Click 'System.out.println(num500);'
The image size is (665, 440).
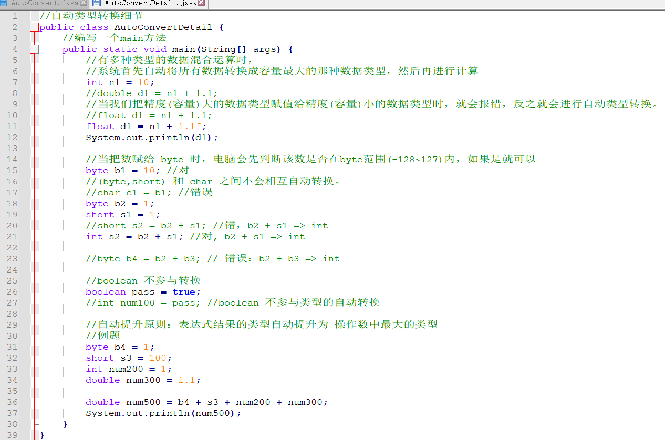point(163,413)
